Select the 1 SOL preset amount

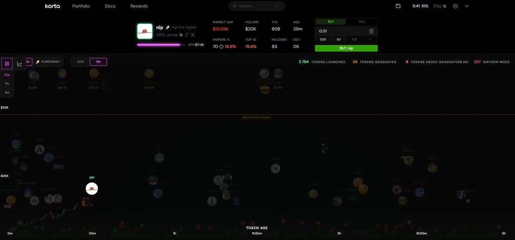370,39
